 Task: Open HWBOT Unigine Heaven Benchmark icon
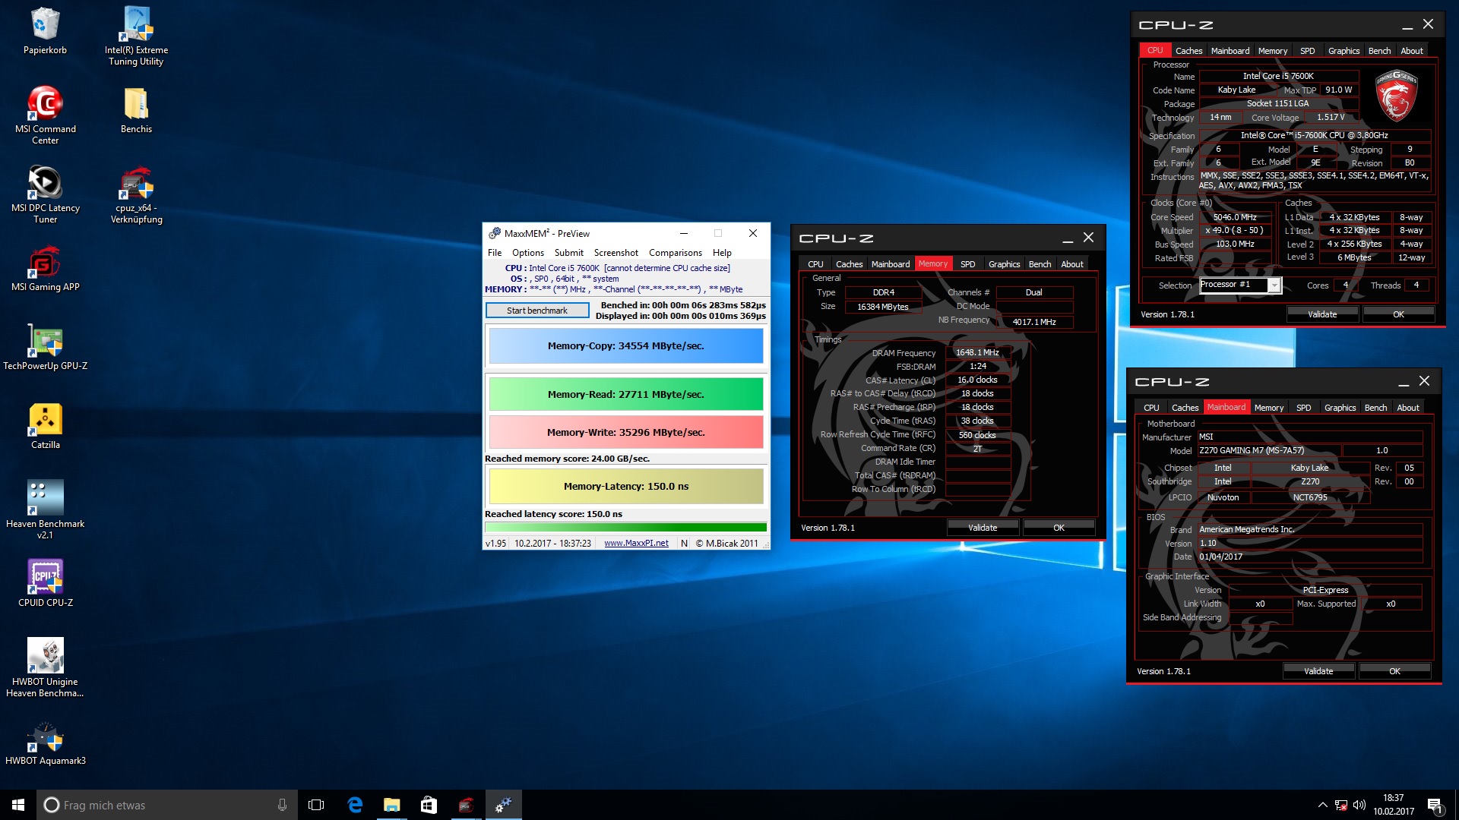coord(45,667)
